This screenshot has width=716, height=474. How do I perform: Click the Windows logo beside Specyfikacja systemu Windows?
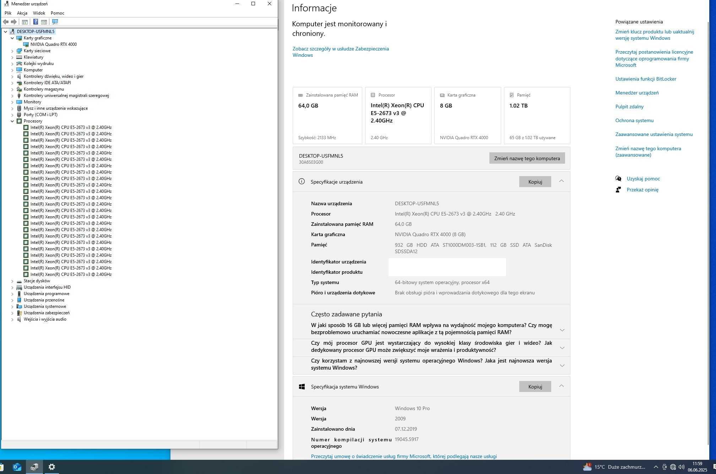(x=302, y=387)
